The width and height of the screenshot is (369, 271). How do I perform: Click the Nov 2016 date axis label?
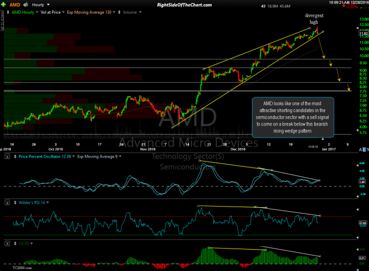[148, 149]
